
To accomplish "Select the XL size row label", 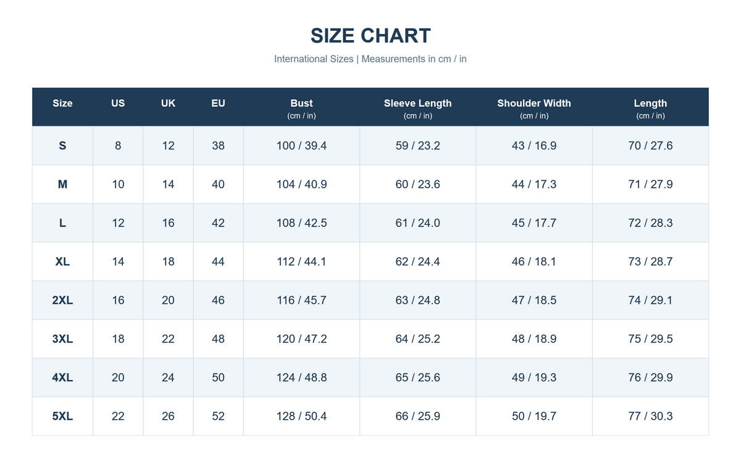I will point(62,262).
